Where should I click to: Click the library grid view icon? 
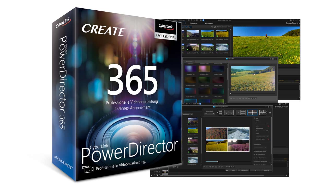212,27
